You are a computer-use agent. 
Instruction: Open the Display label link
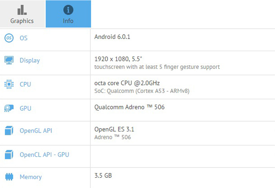coord(29,61)
